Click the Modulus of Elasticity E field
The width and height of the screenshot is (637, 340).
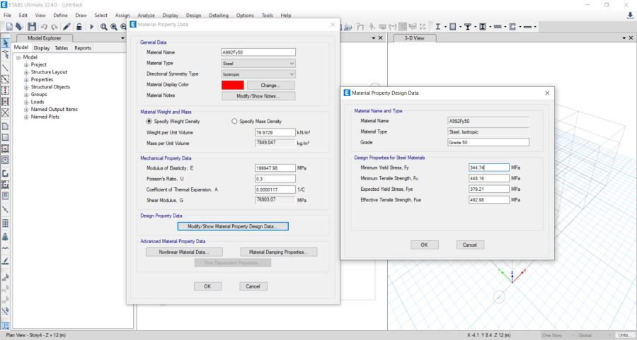coord(275,168)
